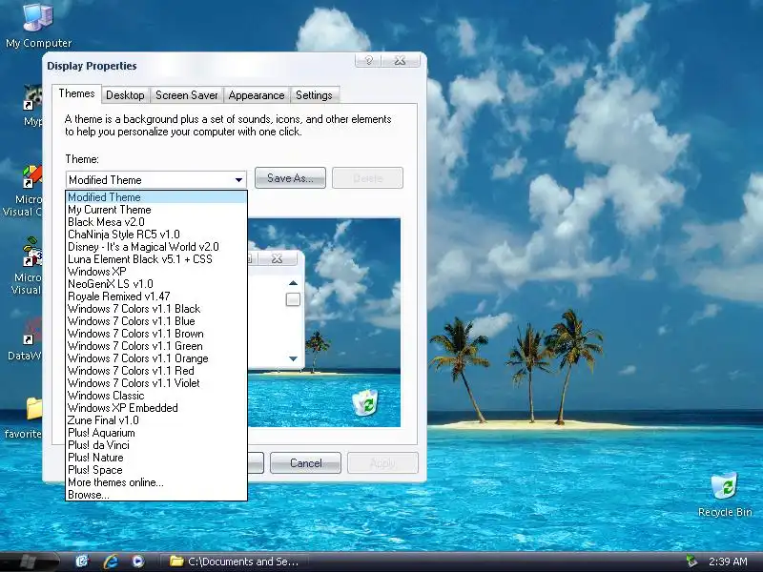Choose Black Mesa v2.0 theme

[x=156, y=222]
